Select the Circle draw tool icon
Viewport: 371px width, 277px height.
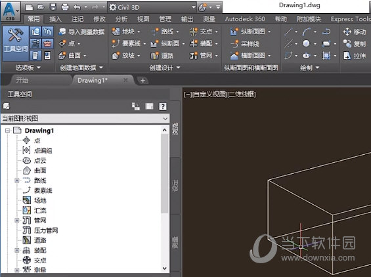point(306,43)
